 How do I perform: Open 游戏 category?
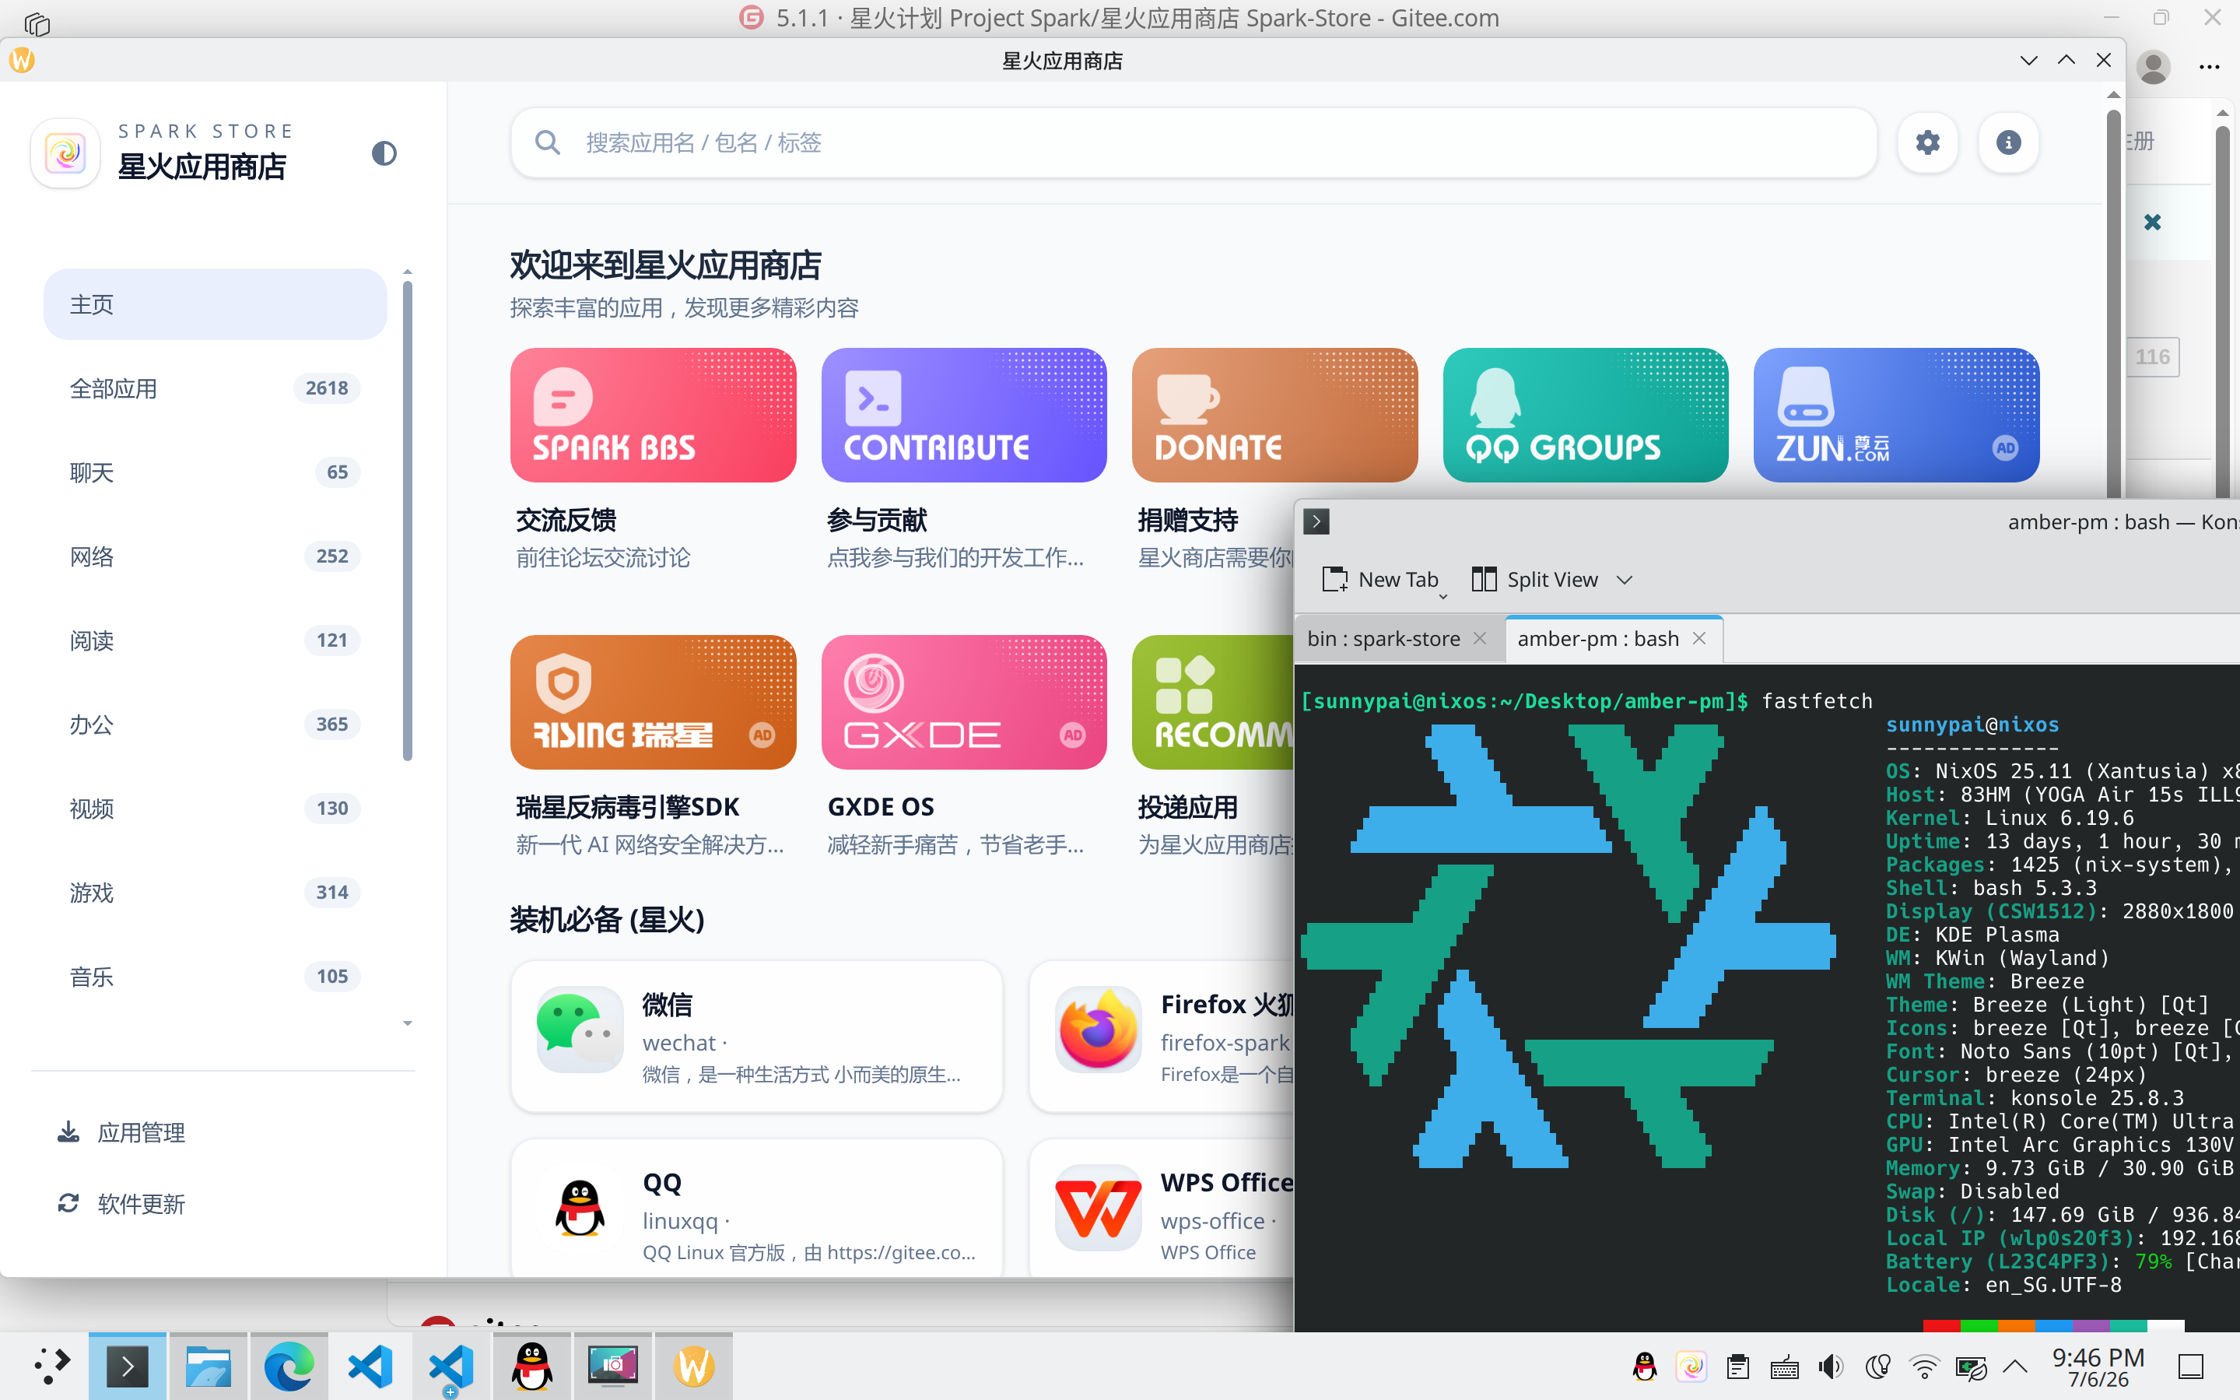pos(215,893)
